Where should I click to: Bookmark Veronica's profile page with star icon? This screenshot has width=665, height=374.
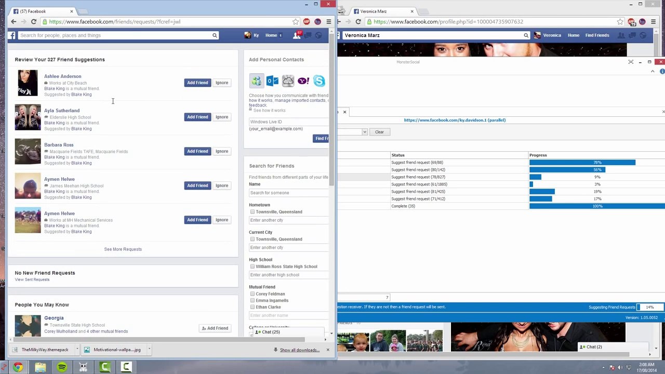tap(620, 22)
